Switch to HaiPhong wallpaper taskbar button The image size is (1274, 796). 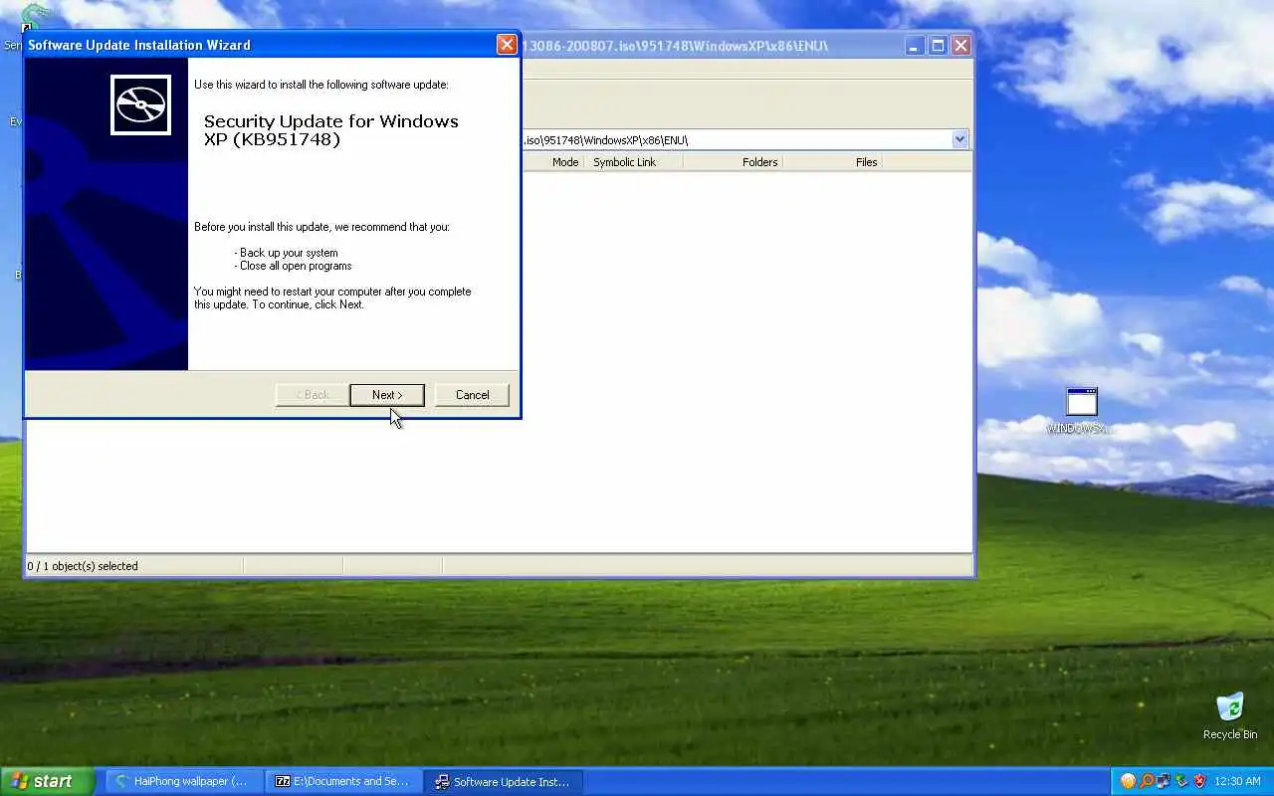(182, 781)
